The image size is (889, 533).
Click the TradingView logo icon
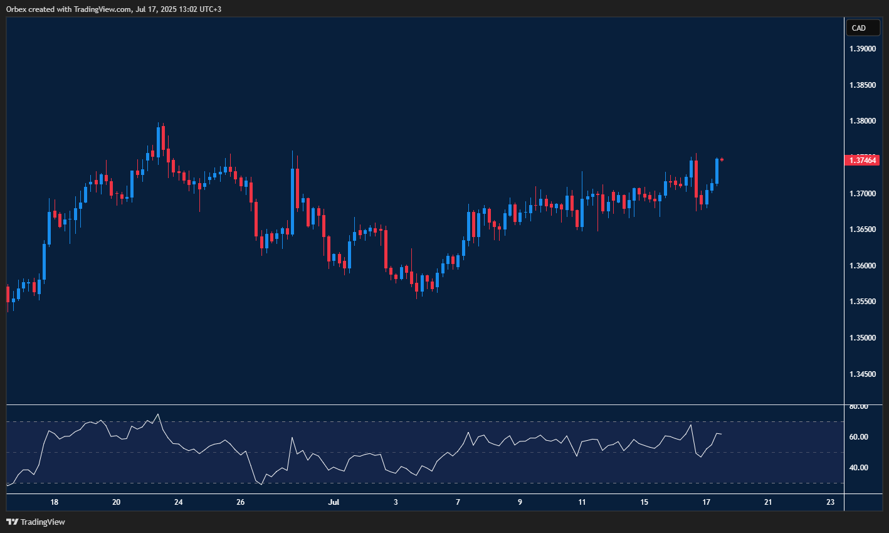[x=12, y=522]
